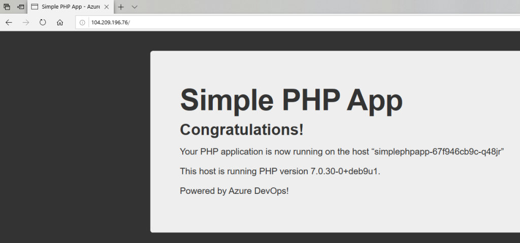The height and width of the screenshot is (243, 520).
Task: Click the Congratulations! subheading
Action: (241, 129)
